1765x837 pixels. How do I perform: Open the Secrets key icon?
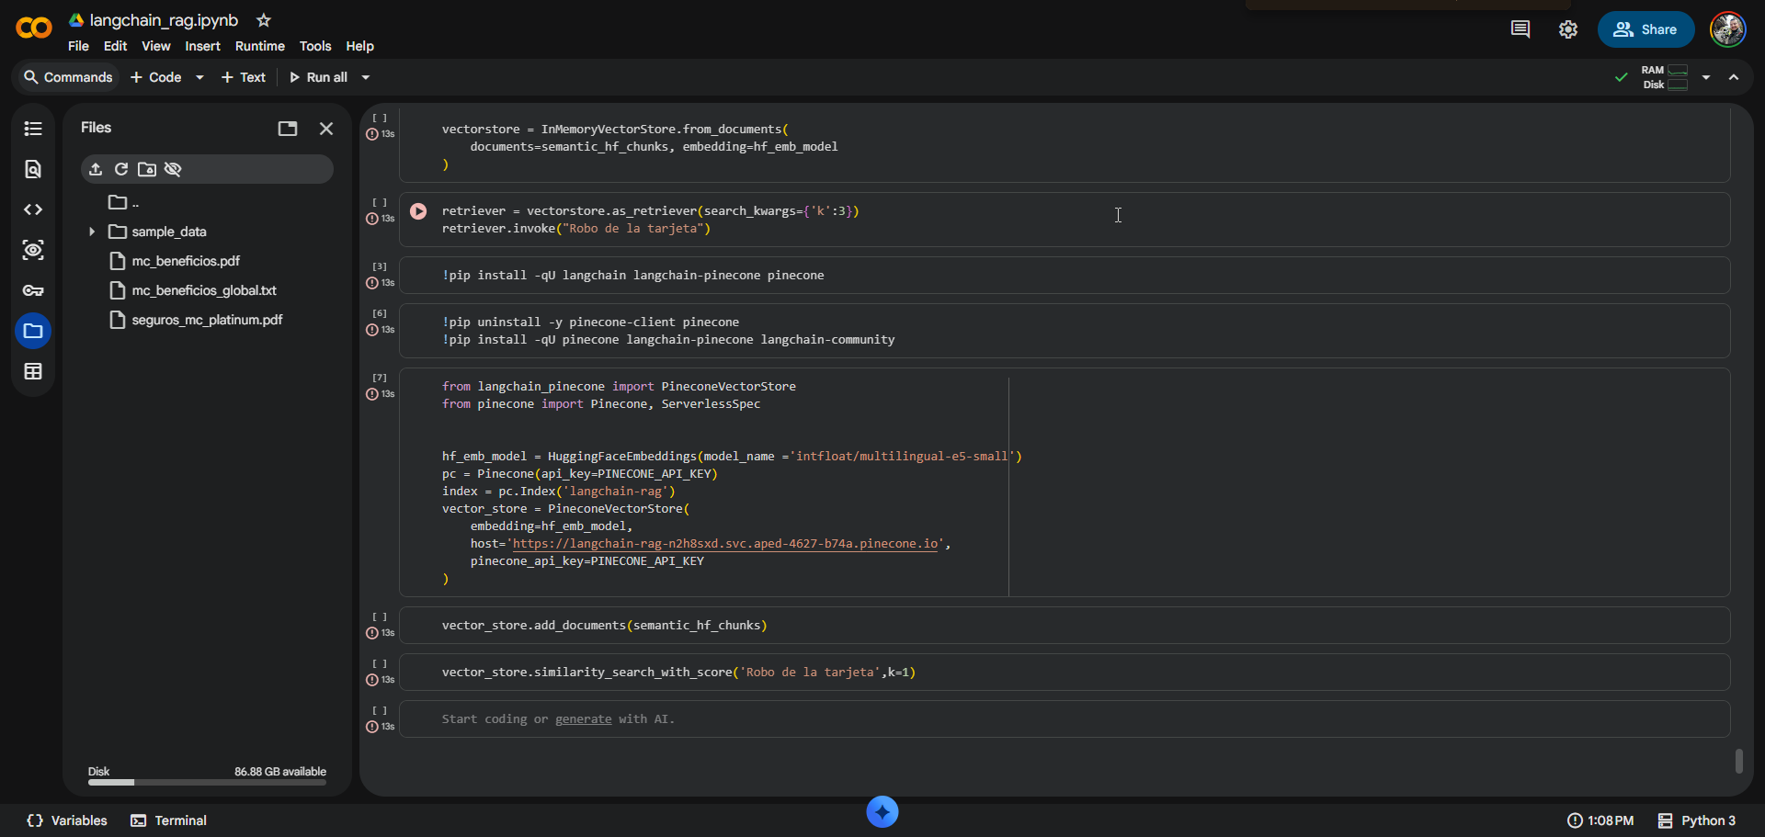pos(33,290)
